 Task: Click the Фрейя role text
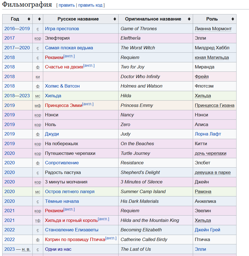coord(202,76)
